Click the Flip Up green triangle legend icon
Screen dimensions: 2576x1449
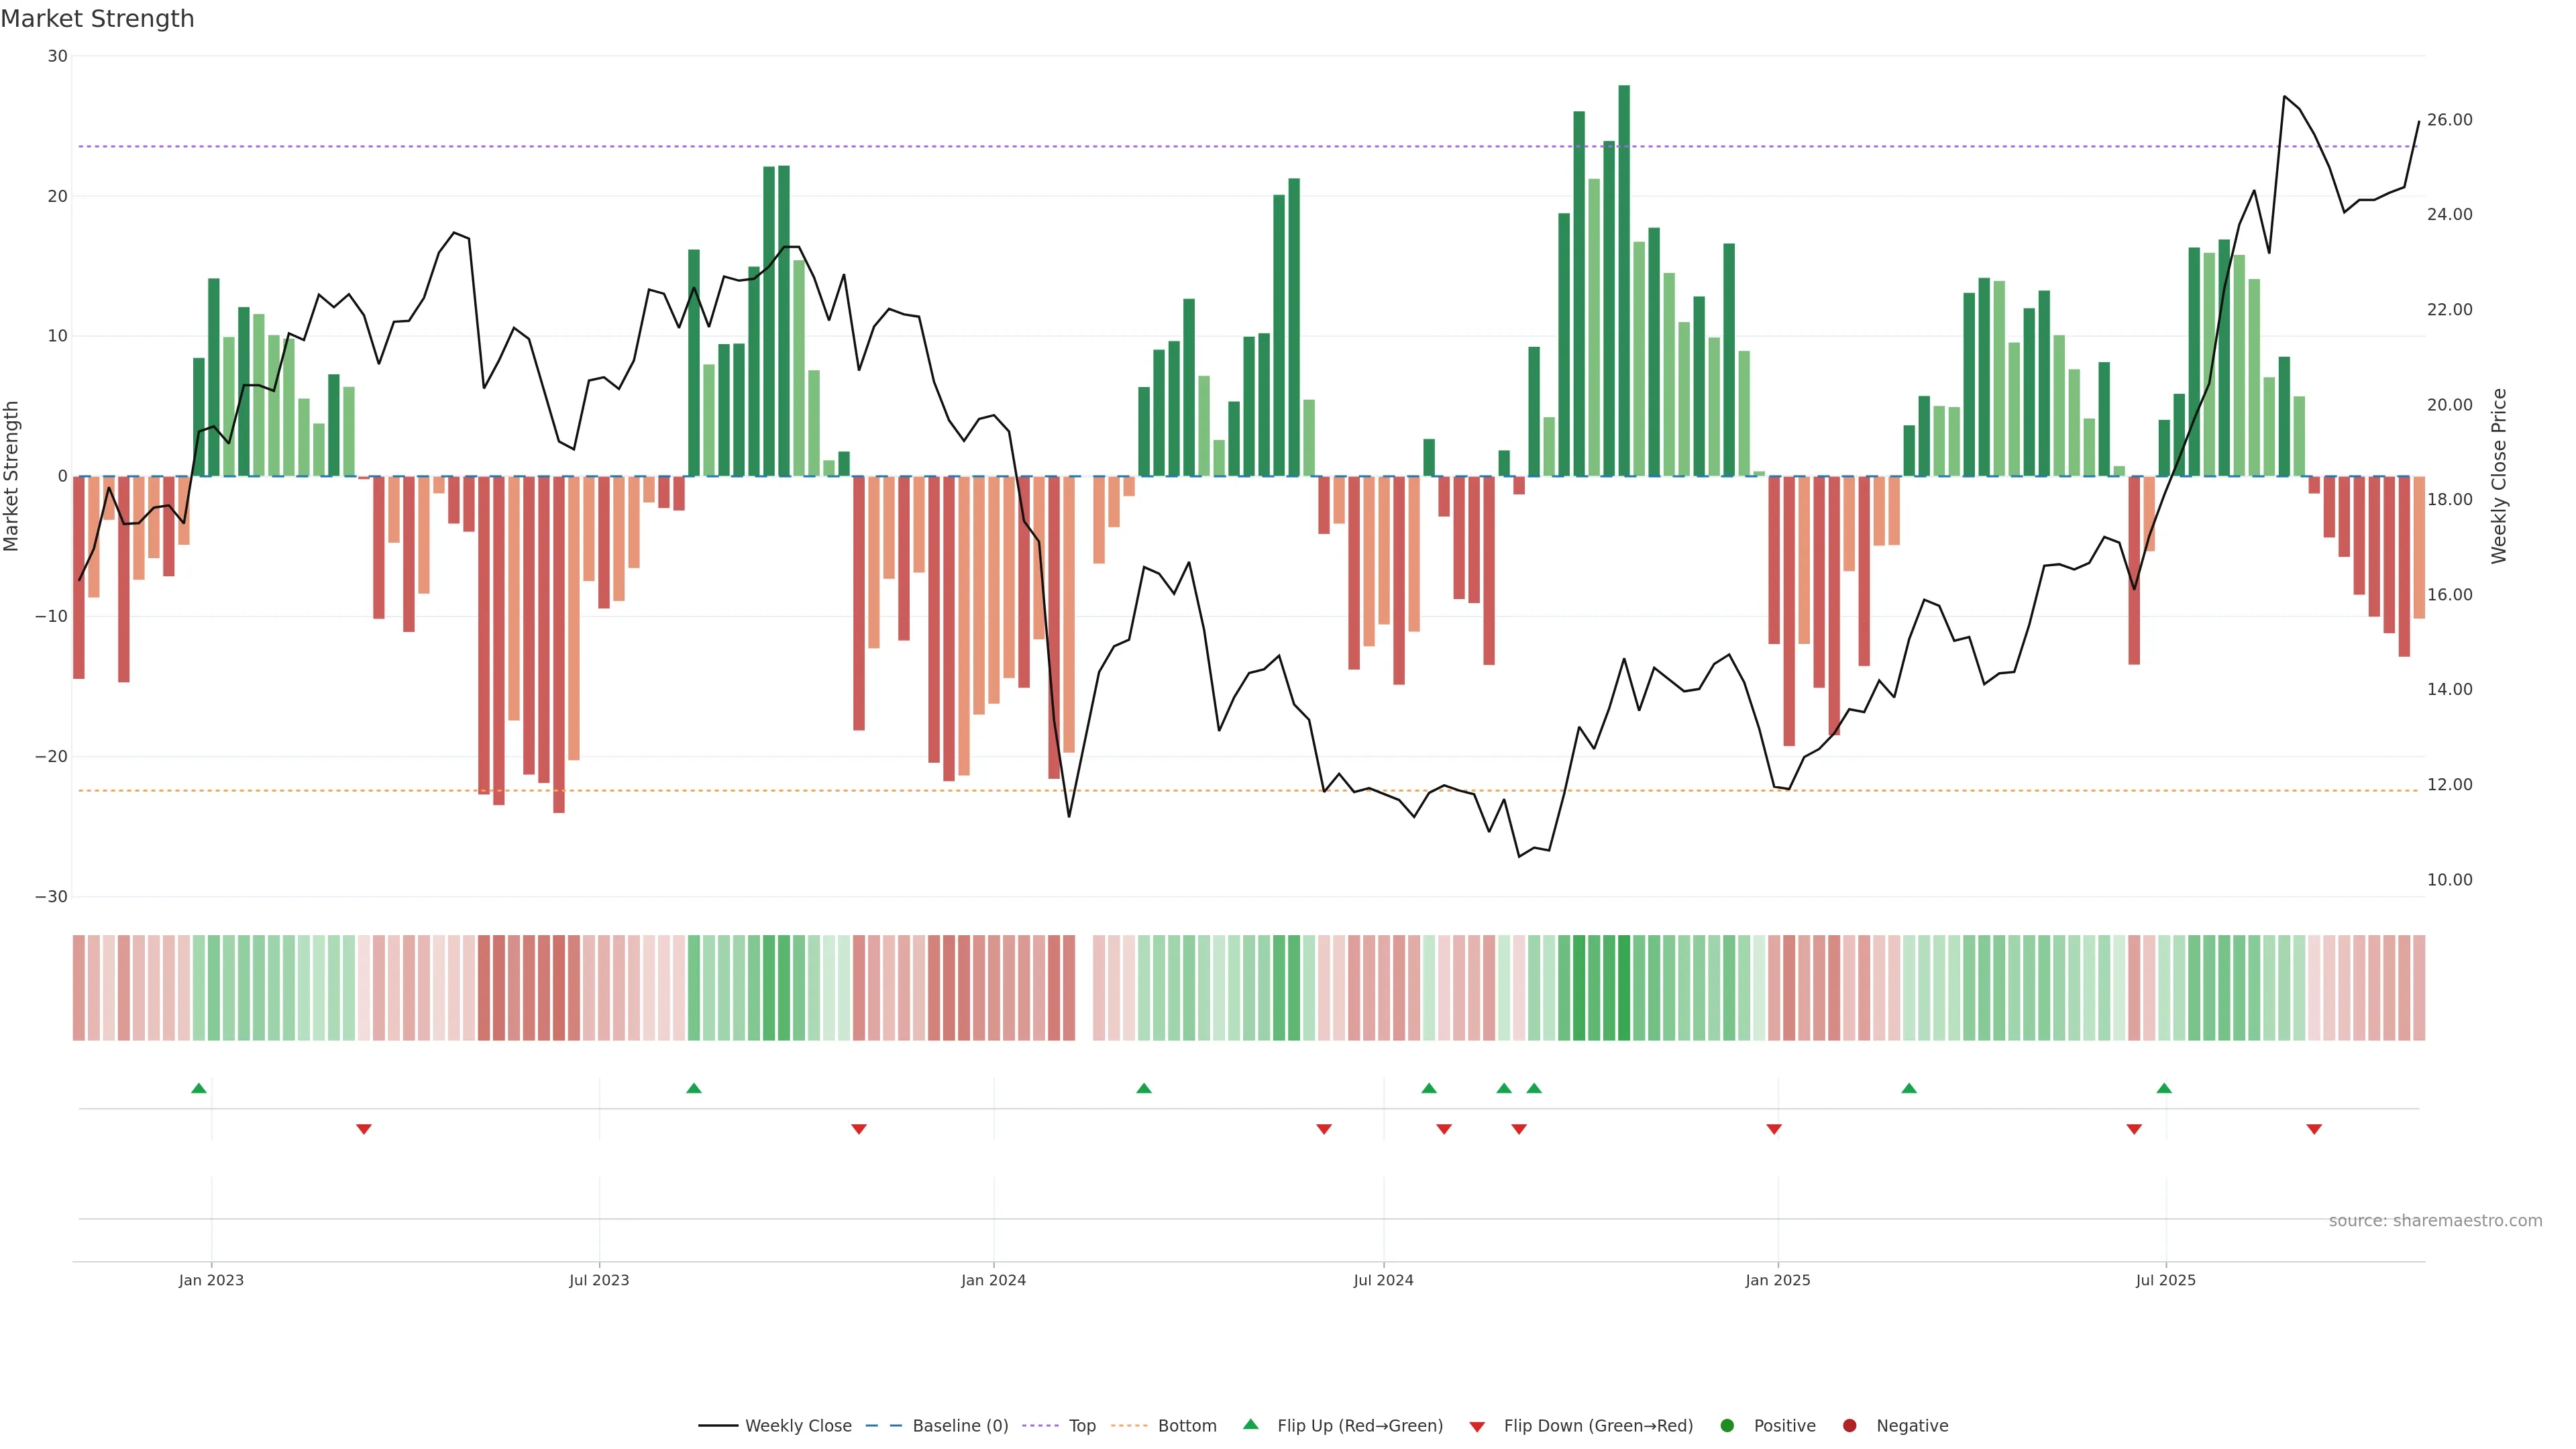pos(1250,1425)
